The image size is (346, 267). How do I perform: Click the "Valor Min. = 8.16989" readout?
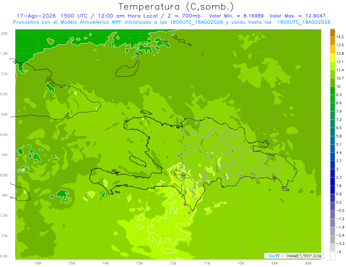236,16
